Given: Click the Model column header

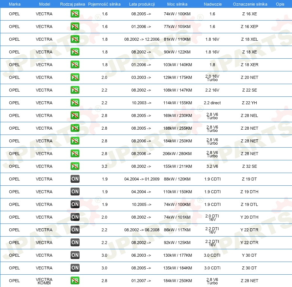Looking at the screenshot, I should click(44, 4).
